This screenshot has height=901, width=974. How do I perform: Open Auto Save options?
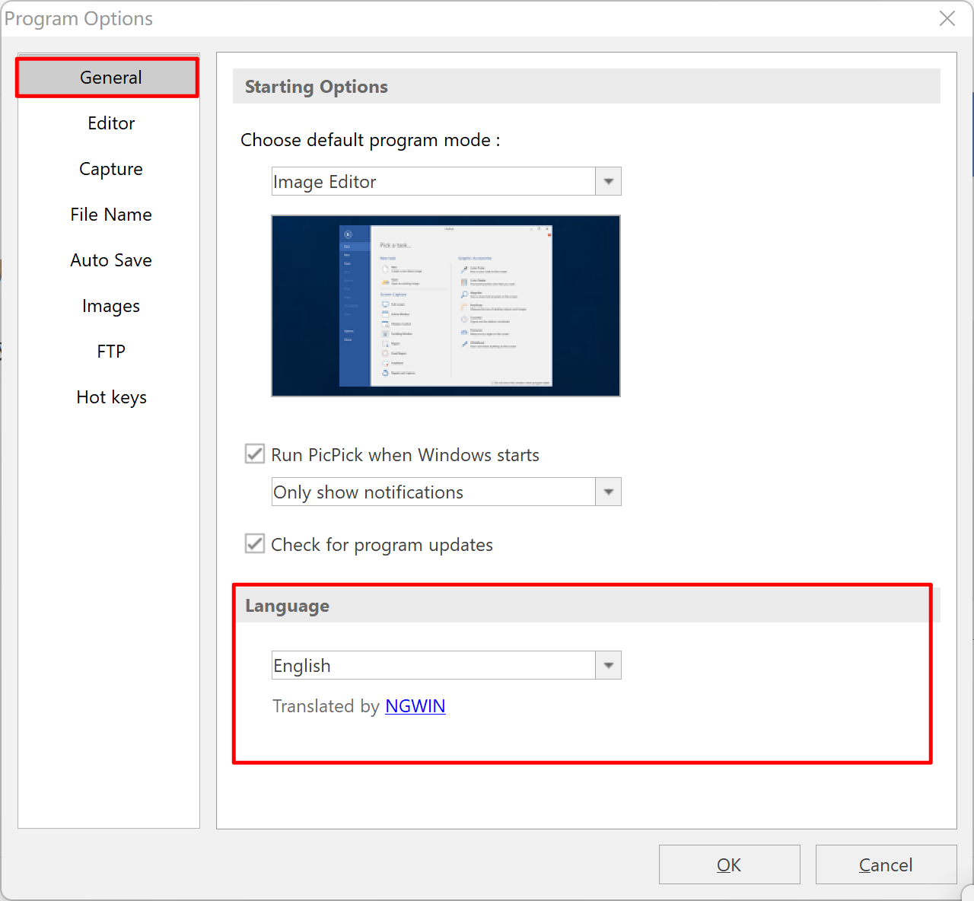point(111,260)
